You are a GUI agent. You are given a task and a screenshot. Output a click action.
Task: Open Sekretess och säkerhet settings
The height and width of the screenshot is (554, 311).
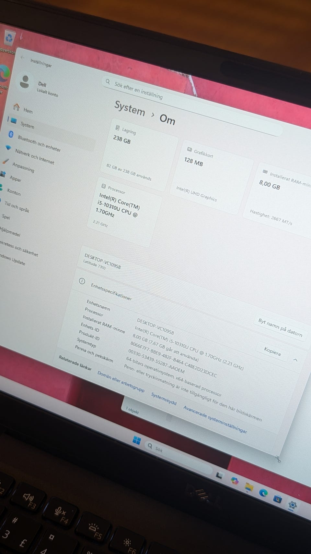(x=19, y=248)
